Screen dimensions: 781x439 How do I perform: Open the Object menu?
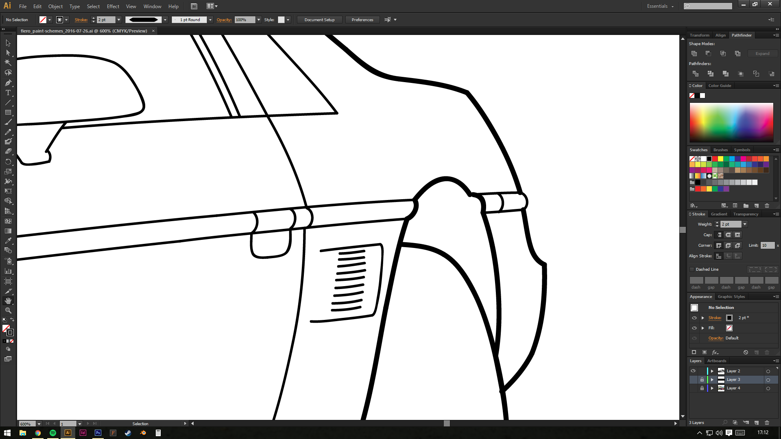tap(55, 6)
